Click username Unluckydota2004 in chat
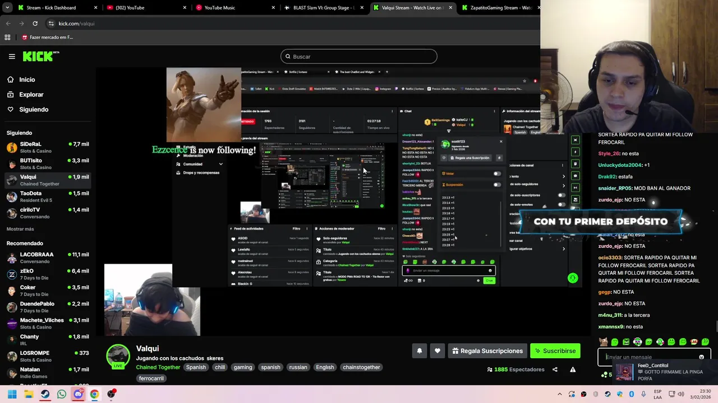Viewport: 718px width, 403px height. 620,165
